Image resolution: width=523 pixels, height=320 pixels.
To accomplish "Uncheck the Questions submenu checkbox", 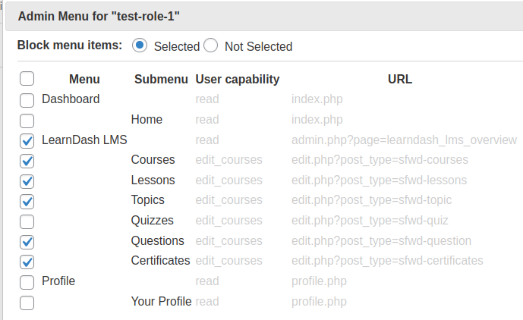I will pos(27,242).
